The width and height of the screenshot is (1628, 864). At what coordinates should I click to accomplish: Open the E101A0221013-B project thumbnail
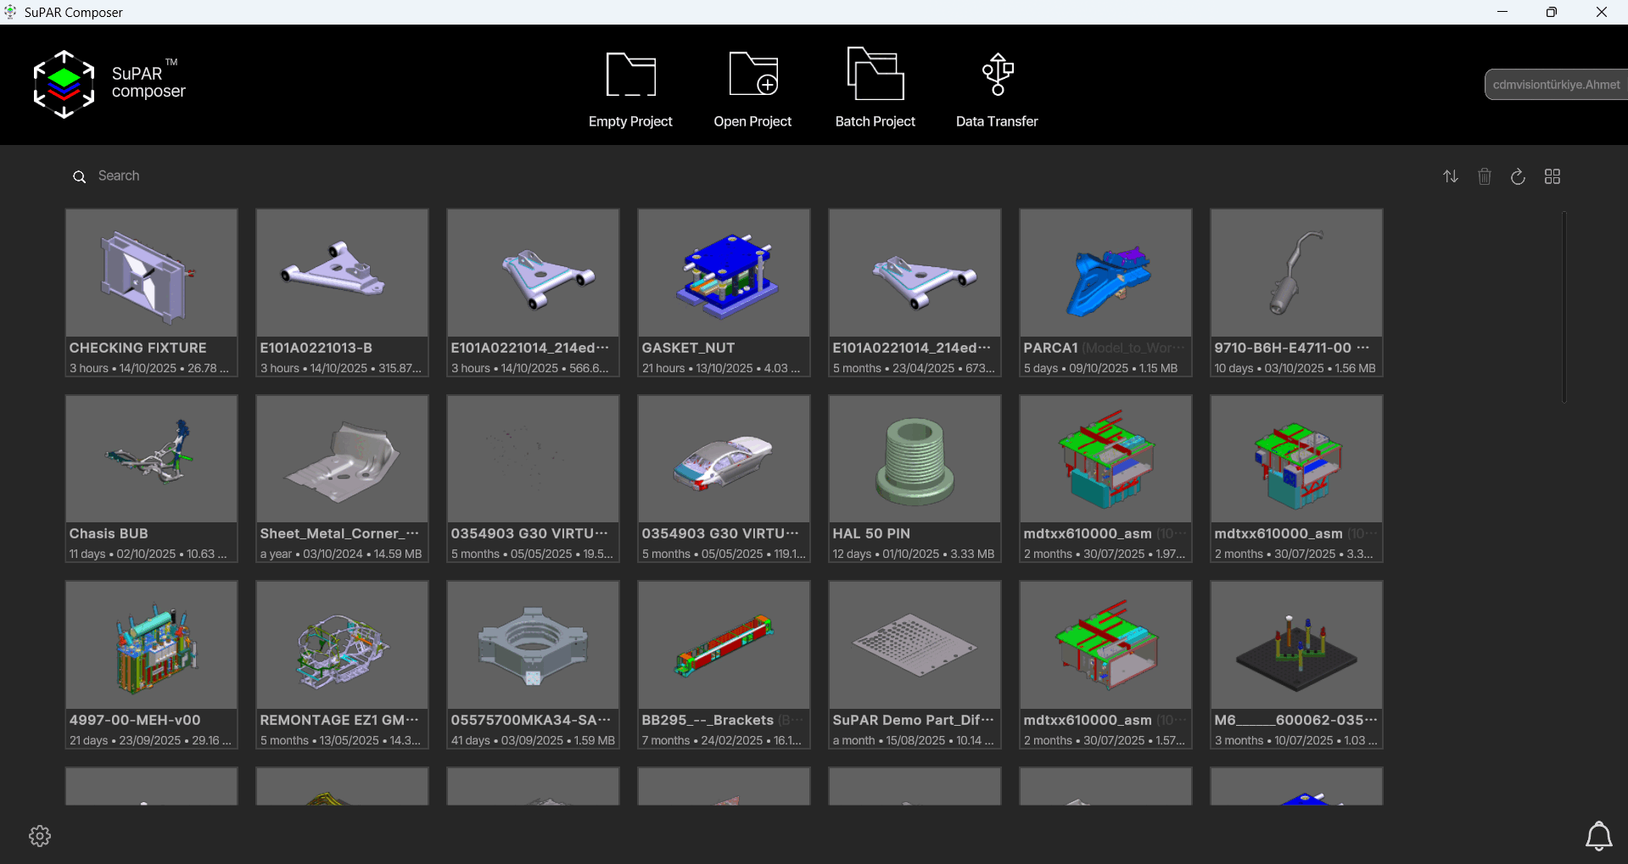(342, 273)
